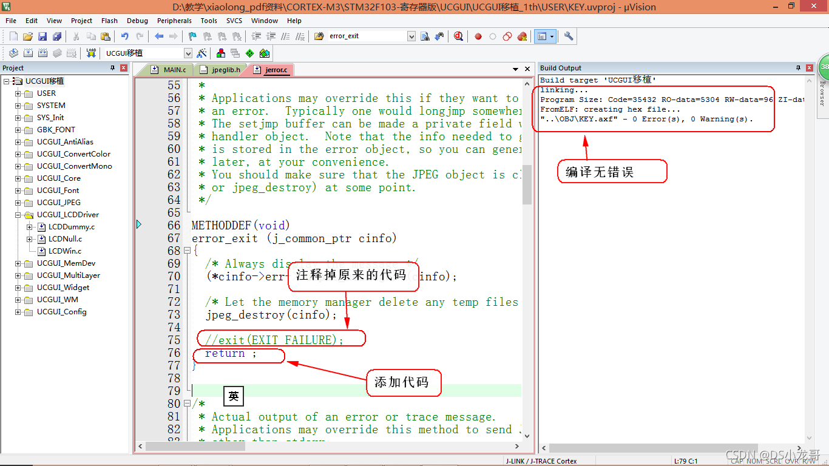Click the Save All toolbar icon
This screenshot has width=829, height=466.
point(58,36)
